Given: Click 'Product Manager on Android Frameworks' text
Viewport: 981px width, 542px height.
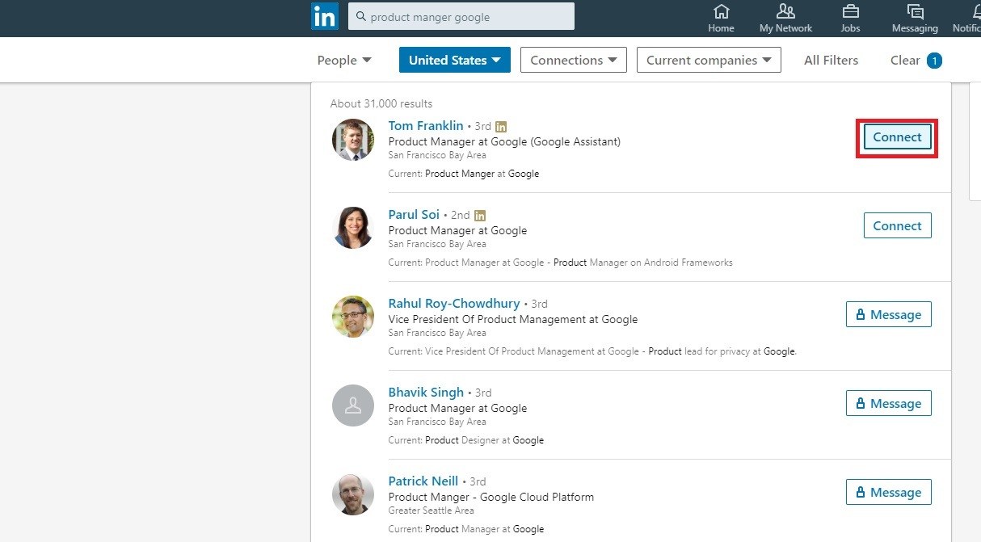Looking at the screenshot, I should [643, 263].
